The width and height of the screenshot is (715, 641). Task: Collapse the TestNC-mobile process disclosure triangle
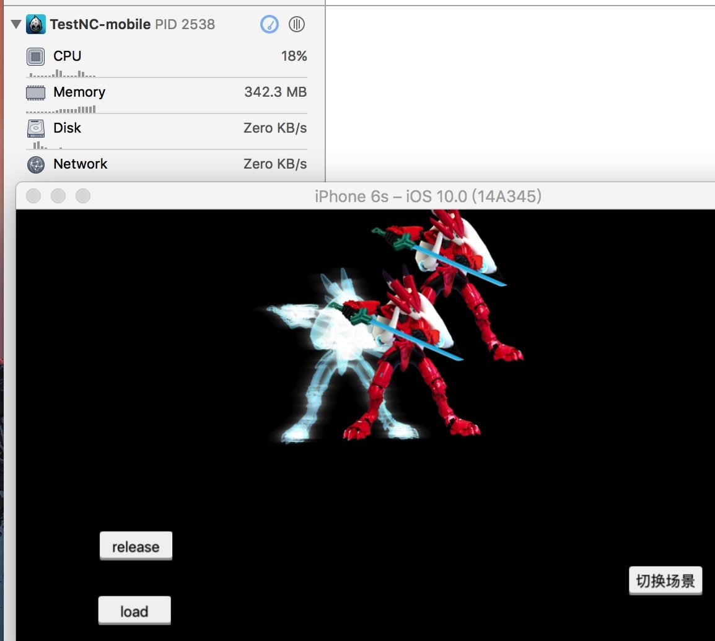pos(16,24)
